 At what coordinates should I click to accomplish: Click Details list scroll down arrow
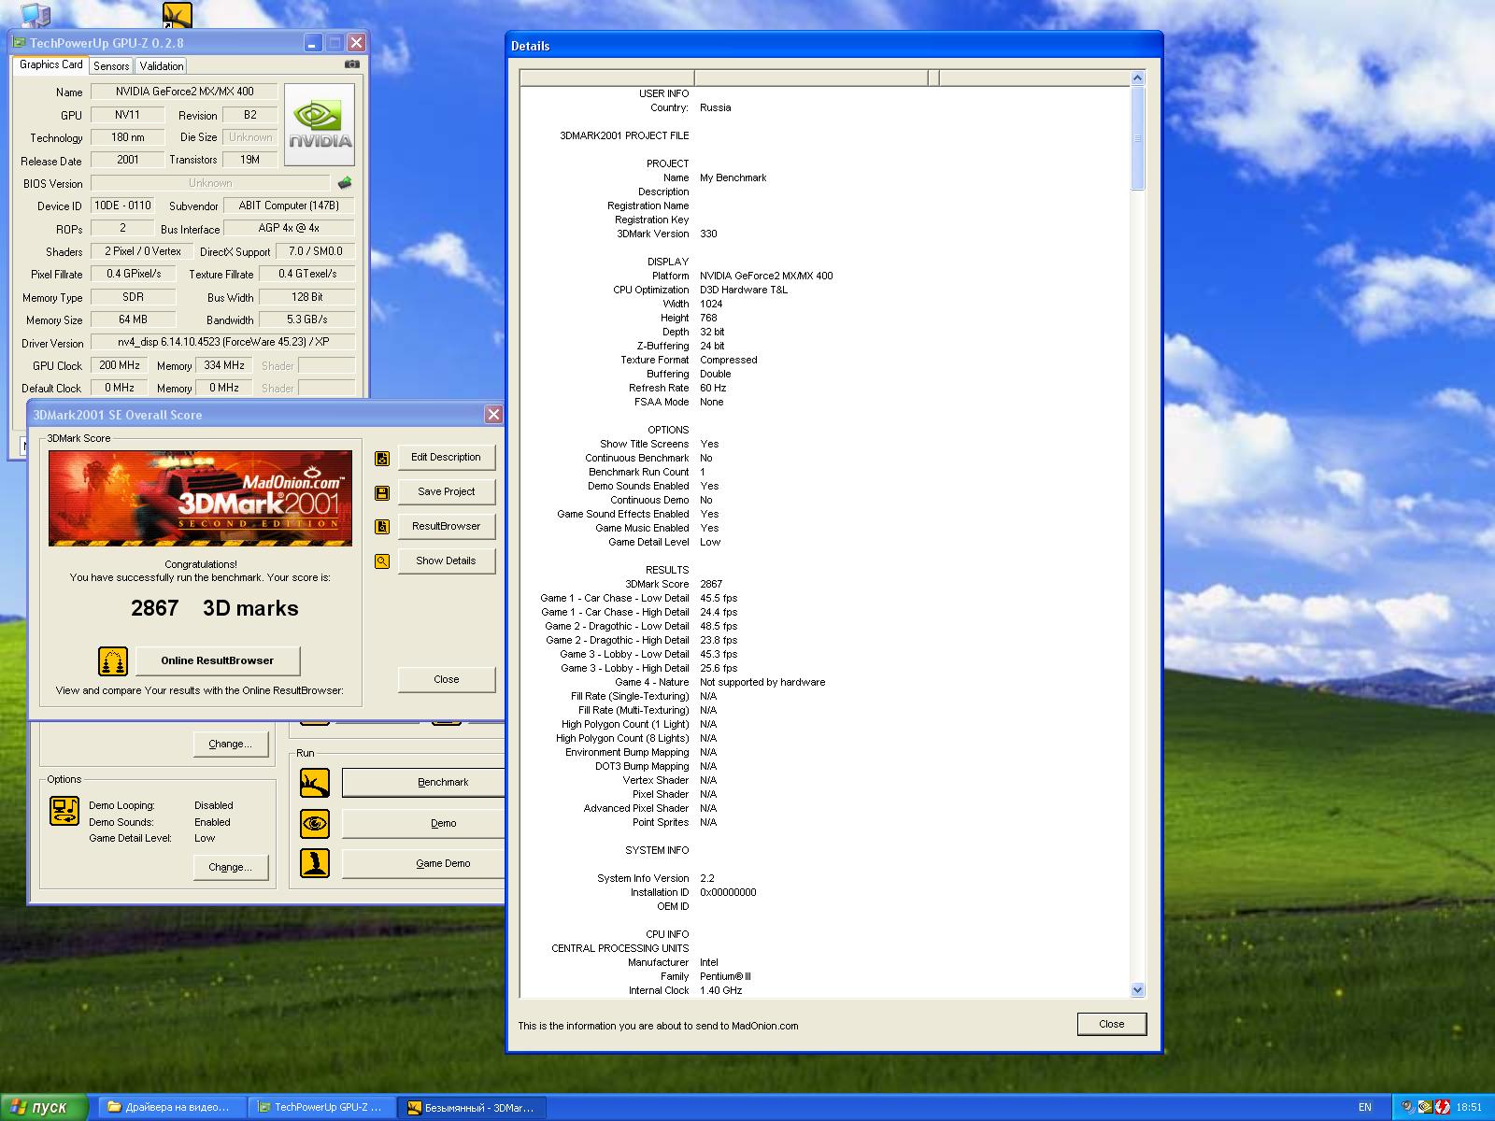[x=1137, y=989]
